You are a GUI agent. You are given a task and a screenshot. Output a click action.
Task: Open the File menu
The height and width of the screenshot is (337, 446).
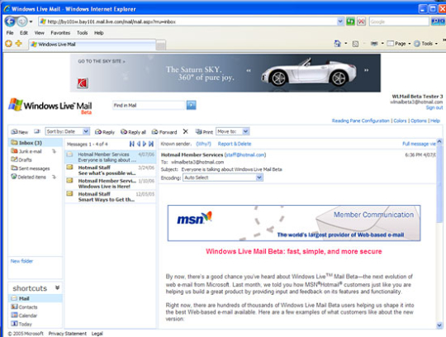click(10, 33)
